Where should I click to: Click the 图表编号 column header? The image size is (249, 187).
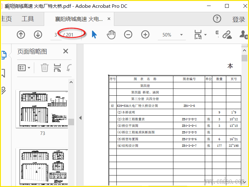click(x=189, y=79)
